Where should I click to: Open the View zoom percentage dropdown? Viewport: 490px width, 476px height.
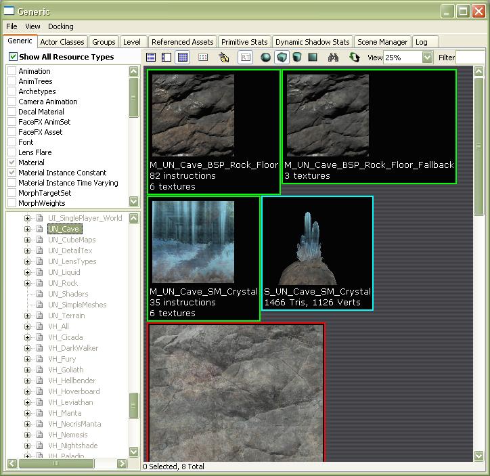pos(427,58)
